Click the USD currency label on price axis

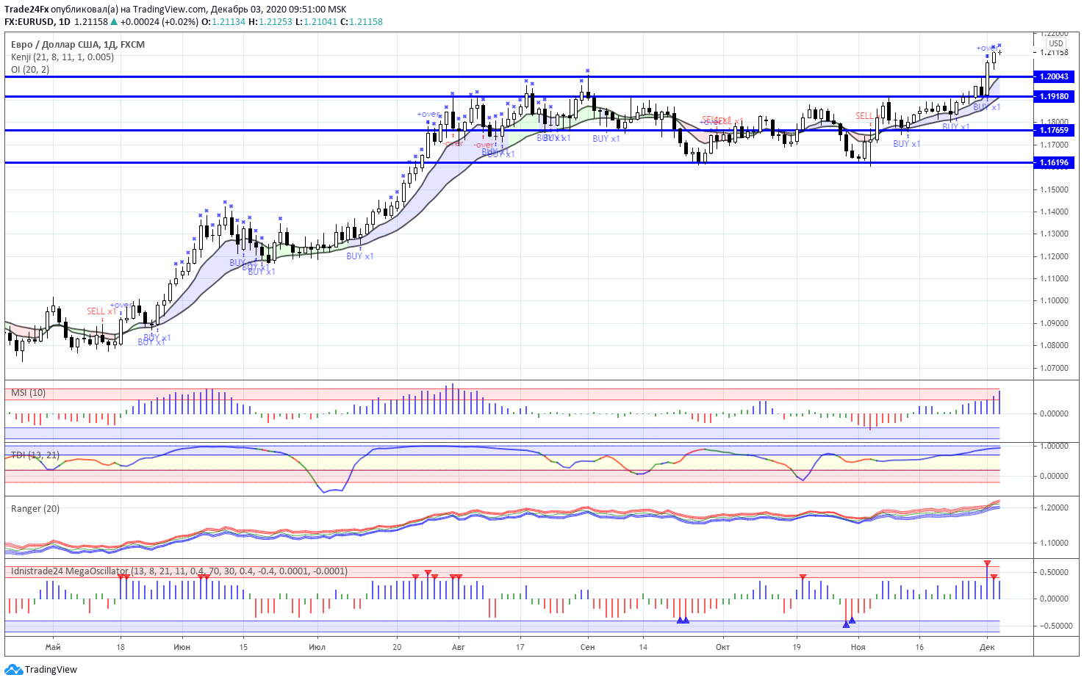click(1056, 43)
